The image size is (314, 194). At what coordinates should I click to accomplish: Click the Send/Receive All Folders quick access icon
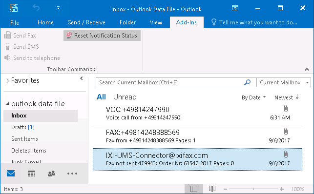(x=14, y=8)
